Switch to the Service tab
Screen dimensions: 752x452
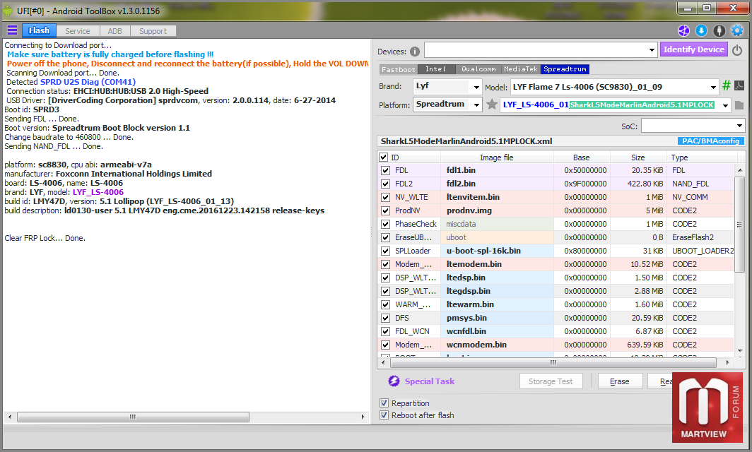coord(78,31)
